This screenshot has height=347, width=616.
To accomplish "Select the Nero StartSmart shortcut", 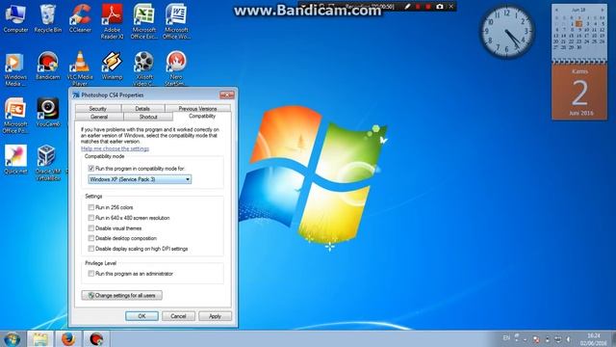I will click(x=176, y=68).
